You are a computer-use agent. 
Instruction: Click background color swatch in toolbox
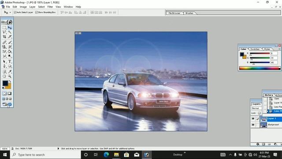pos(9,87)
